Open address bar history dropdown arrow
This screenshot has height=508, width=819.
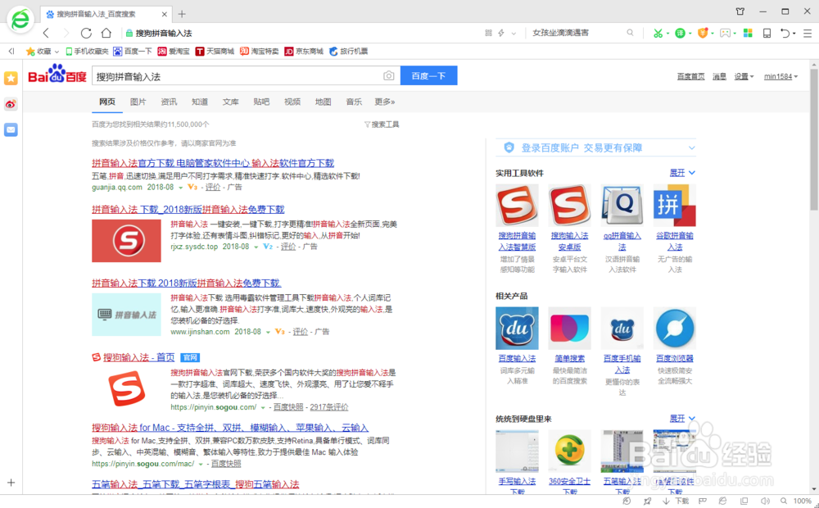(514, 33)
